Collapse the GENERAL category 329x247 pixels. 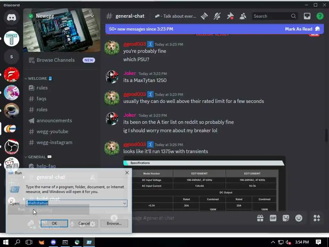pyautogui.click(x=38, y=157)
